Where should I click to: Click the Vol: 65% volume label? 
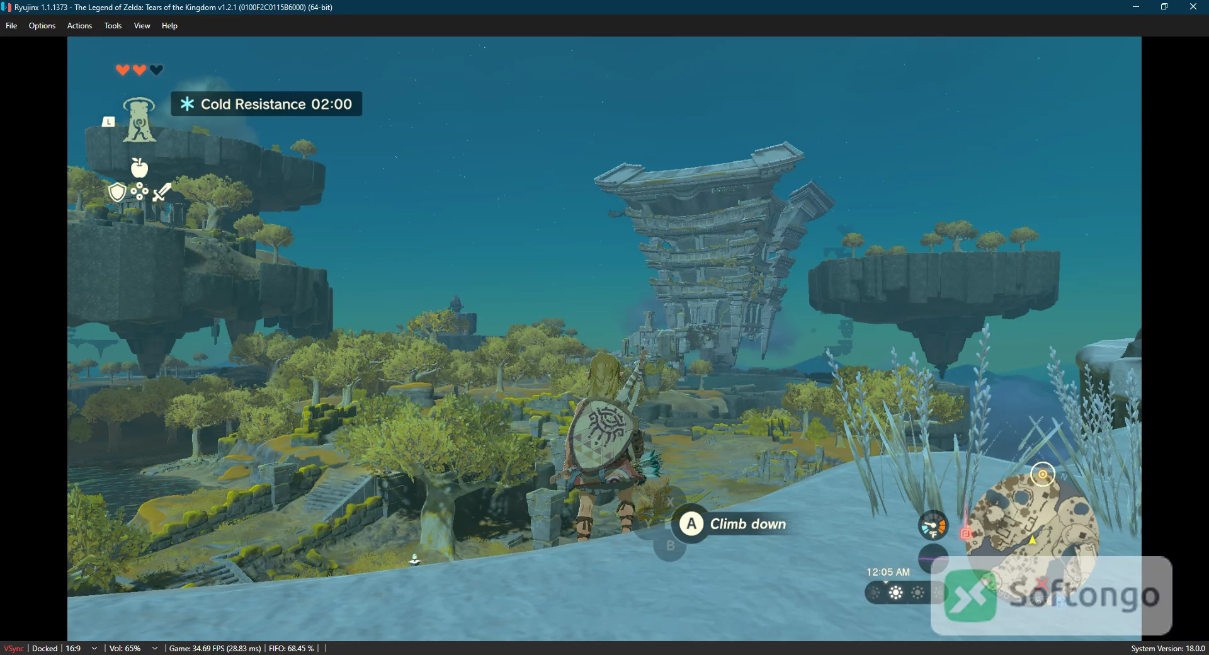pos(125,648)
